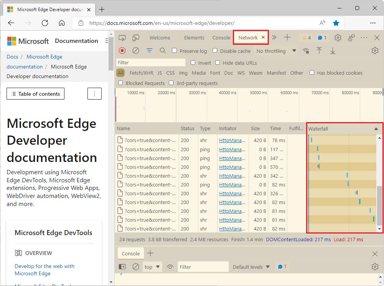Click the send feedback icon
The width and height of the screenshot is (384, 286).
tap(351, 38)
